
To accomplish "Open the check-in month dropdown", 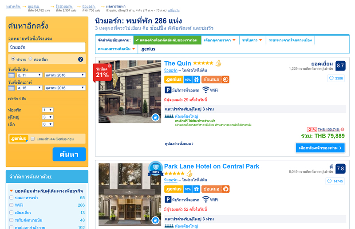I will pyautogui.click(x=65, y=75).
